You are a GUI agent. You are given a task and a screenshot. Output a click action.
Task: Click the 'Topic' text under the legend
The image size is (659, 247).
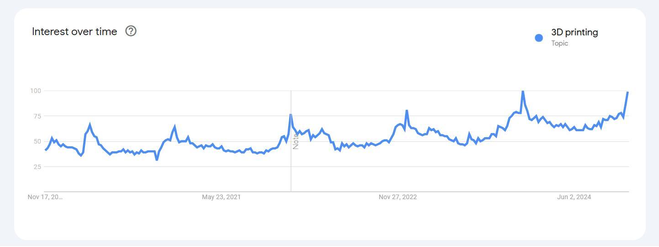pos(559,43)
